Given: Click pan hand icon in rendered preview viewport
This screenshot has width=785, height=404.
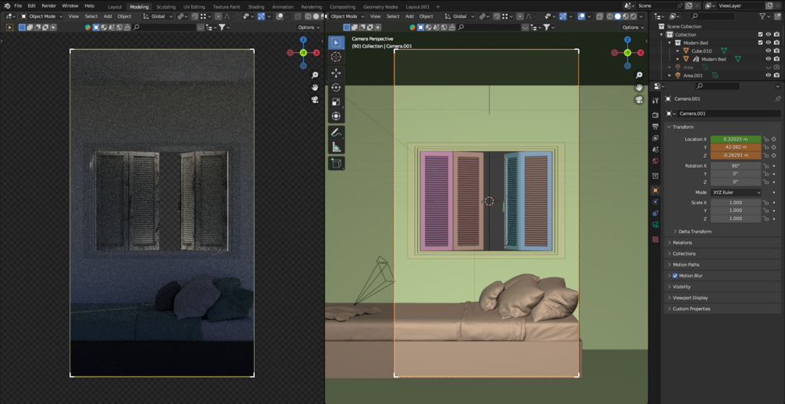Looking at the screenshot, I should (315, 87).
